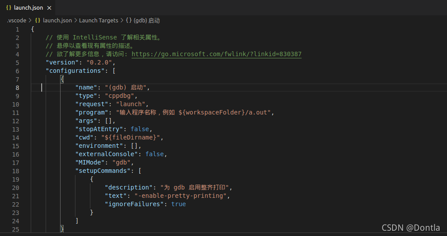Click line number 18 in the gutter
Viewport: 447px width, 236px height.
click(16, 171)
